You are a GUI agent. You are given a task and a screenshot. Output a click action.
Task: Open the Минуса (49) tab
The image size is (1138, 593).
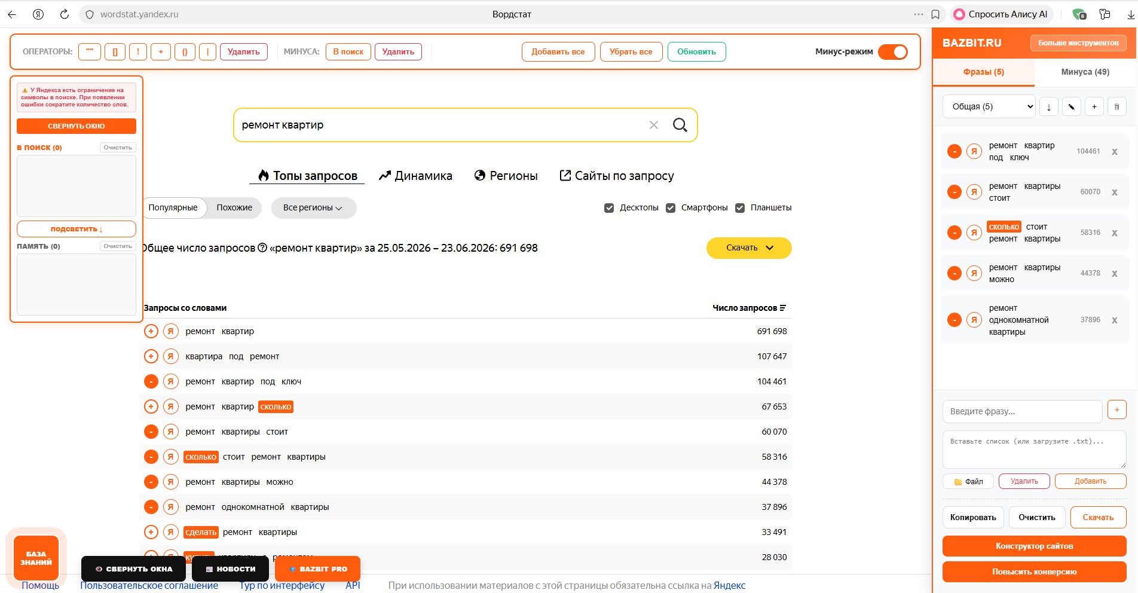click(x=1085, y=72)
